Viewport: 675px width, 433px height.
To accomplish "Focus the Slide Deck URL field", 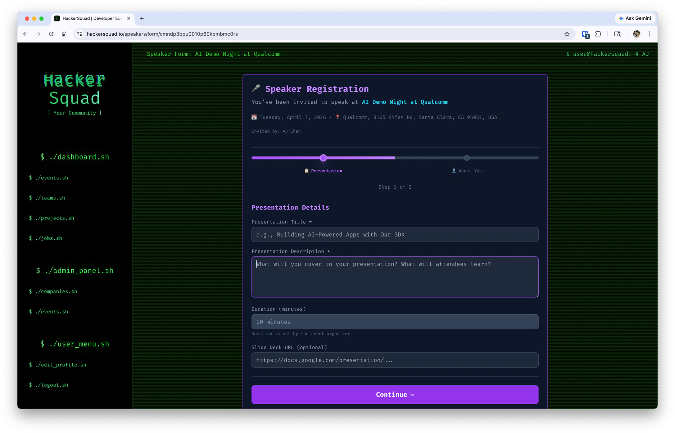I will tap(395, 360).
